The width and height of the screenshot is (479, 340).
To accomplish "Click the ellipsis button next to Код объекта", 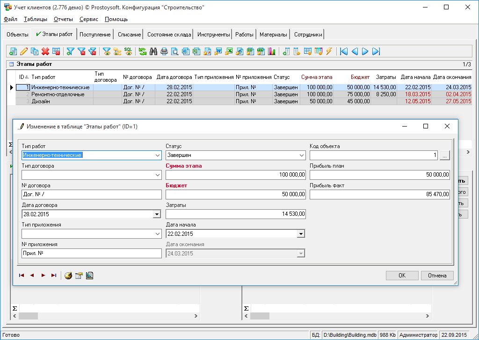I will point(445,155).
